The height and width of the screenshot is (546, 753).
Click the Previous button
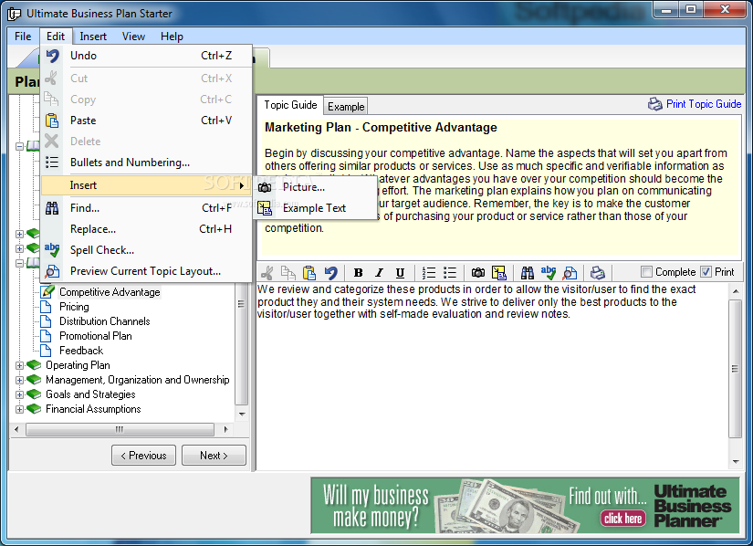pos(143,456)
